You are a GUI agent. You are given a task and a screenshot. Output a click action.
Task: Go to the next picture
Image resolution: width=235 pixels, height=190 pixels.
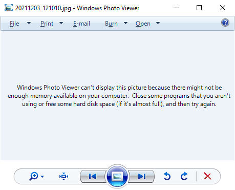point(142,177)
